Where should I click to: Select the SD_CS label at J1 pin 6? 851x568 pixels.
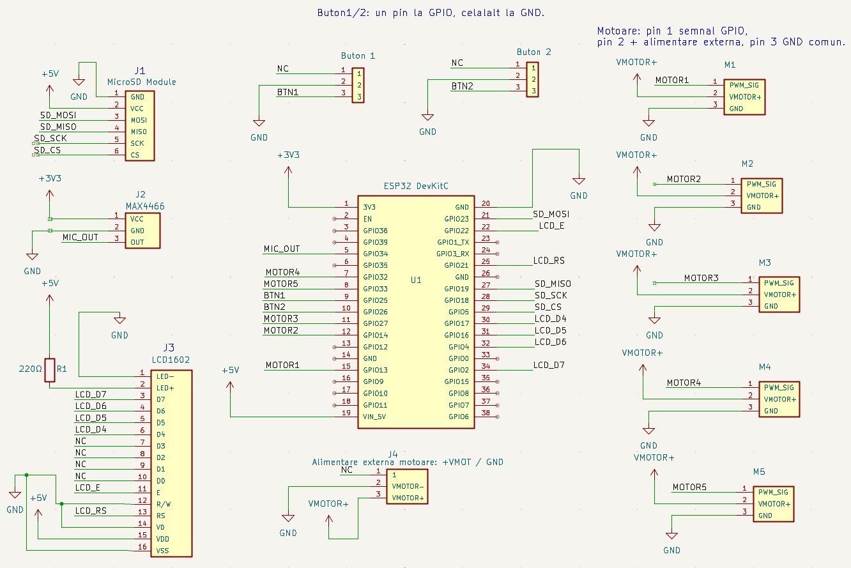pos(48,150)
